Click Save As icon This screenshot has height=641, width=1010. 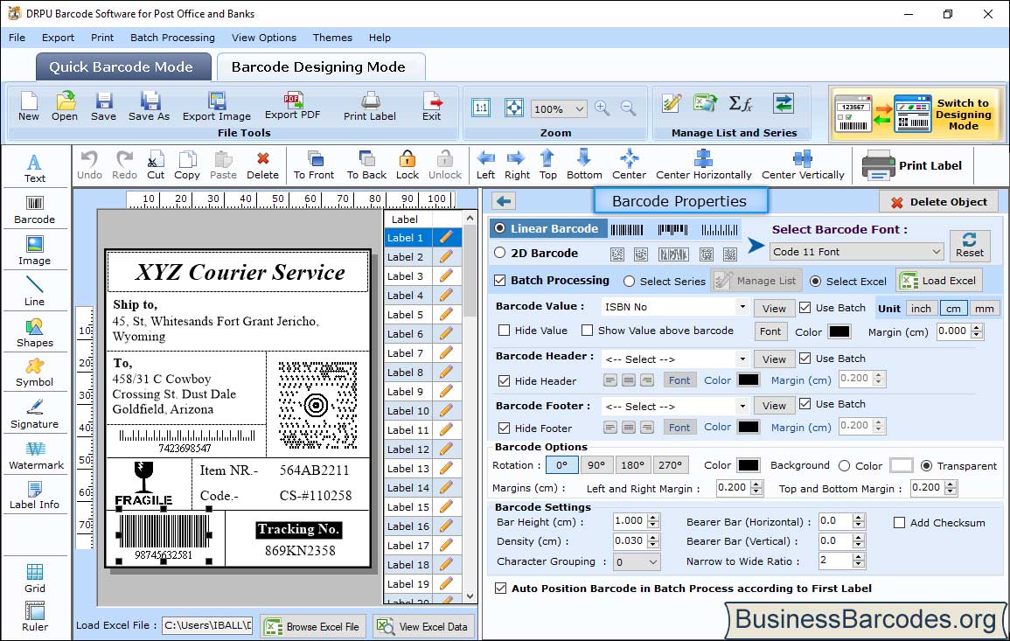click(149, 107)
